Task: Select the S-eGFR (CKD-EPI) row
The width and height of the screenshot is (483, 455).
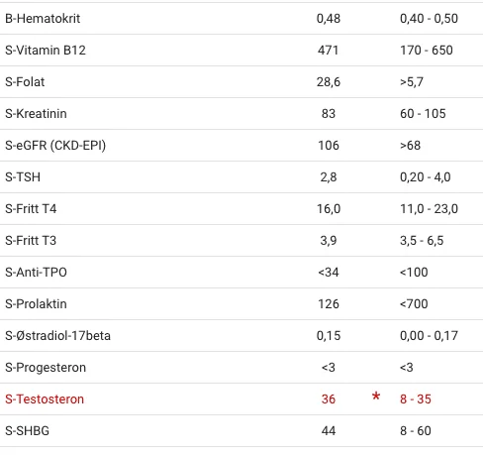Action: pos(241,146)
